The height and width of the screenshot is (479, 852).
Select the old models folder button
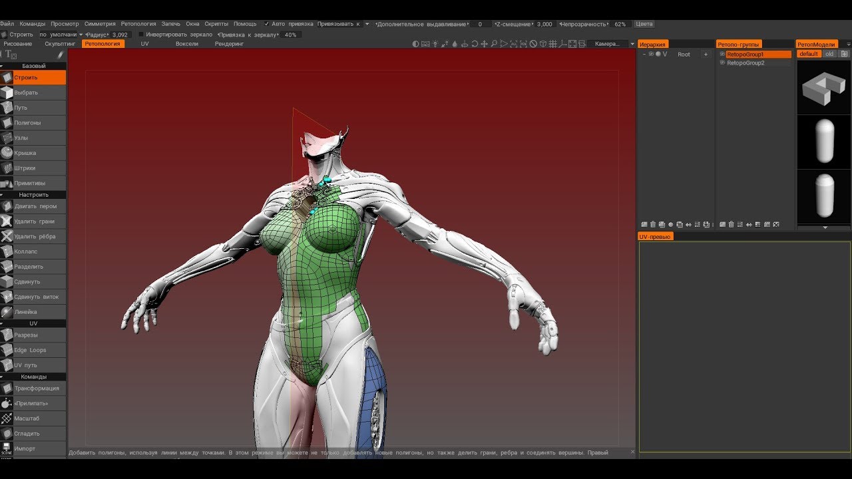(829, 54)
